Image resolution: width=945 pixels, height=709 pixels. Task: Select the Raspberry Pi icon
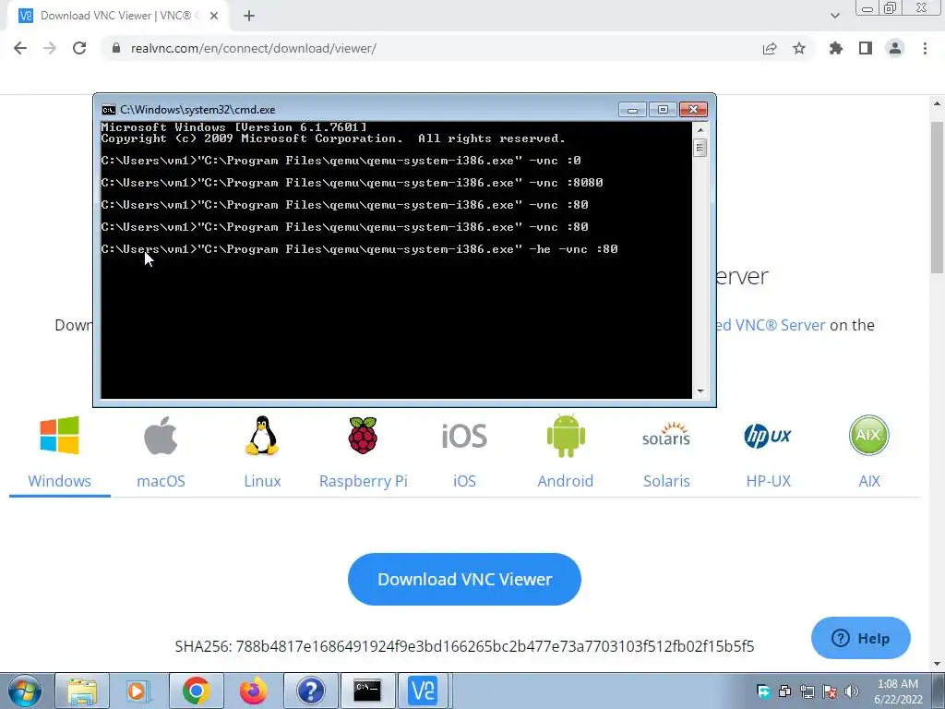tap(363, 436)
